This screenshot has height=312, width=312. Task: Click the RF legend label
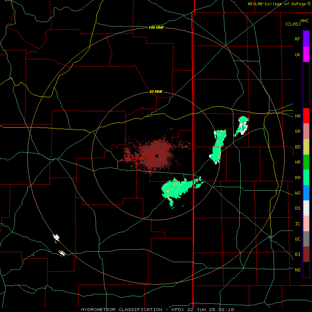coord(297,39)
